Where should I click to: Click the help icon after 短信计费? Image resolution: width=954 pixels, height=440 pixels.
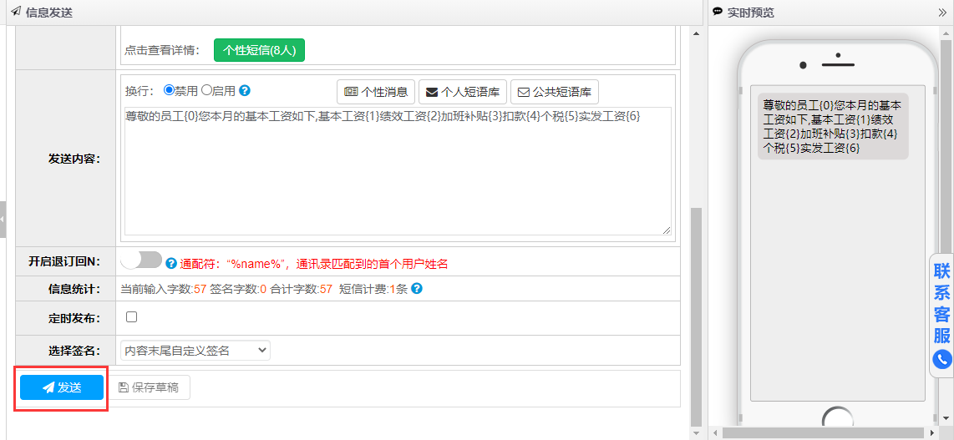(x=416, y=289)
